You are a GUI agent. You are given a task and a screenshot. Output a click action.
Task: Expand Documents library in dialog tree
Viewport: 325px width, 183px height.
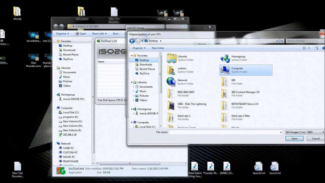(134, 87)
